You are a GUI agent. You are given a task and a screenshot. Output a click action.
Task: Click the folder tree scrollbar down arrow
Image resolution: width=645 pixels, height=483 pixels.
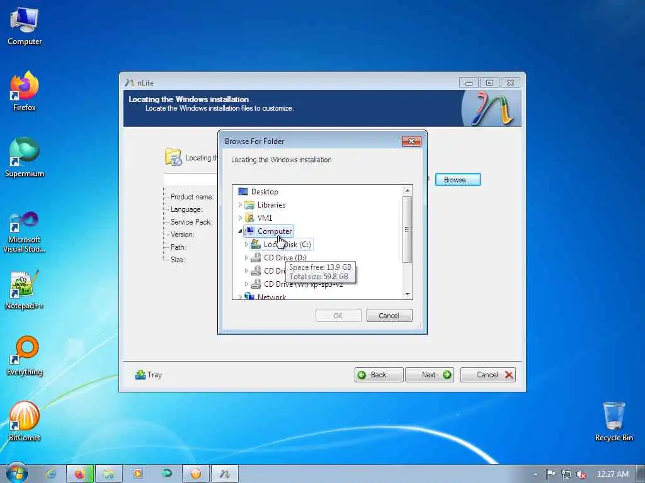(x=408, y=294)
